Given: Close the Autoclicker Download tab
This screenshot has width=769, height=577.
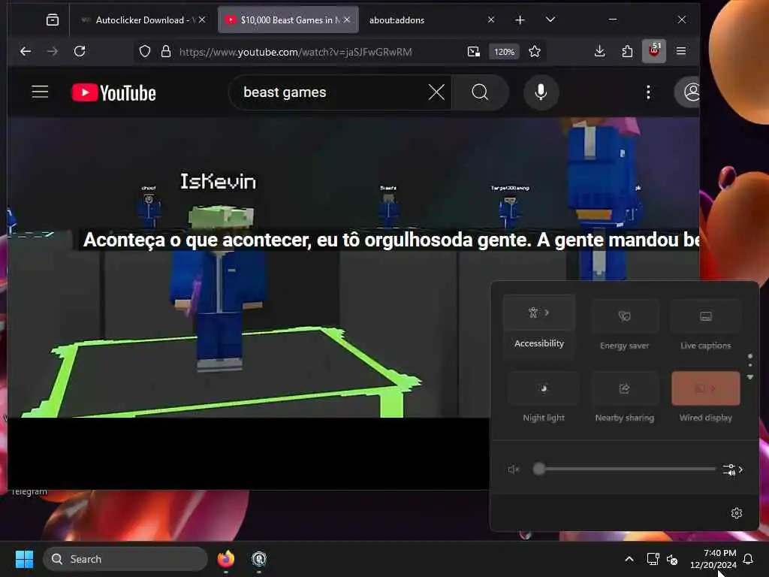Looking at the screenshot, I should point(202,20).
